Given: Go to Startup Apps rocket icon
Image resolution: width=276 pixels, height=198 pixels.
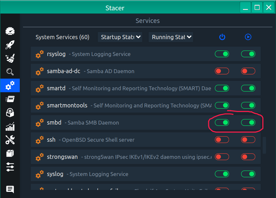Looking at the screenshot, I should (x=10, y=45).
